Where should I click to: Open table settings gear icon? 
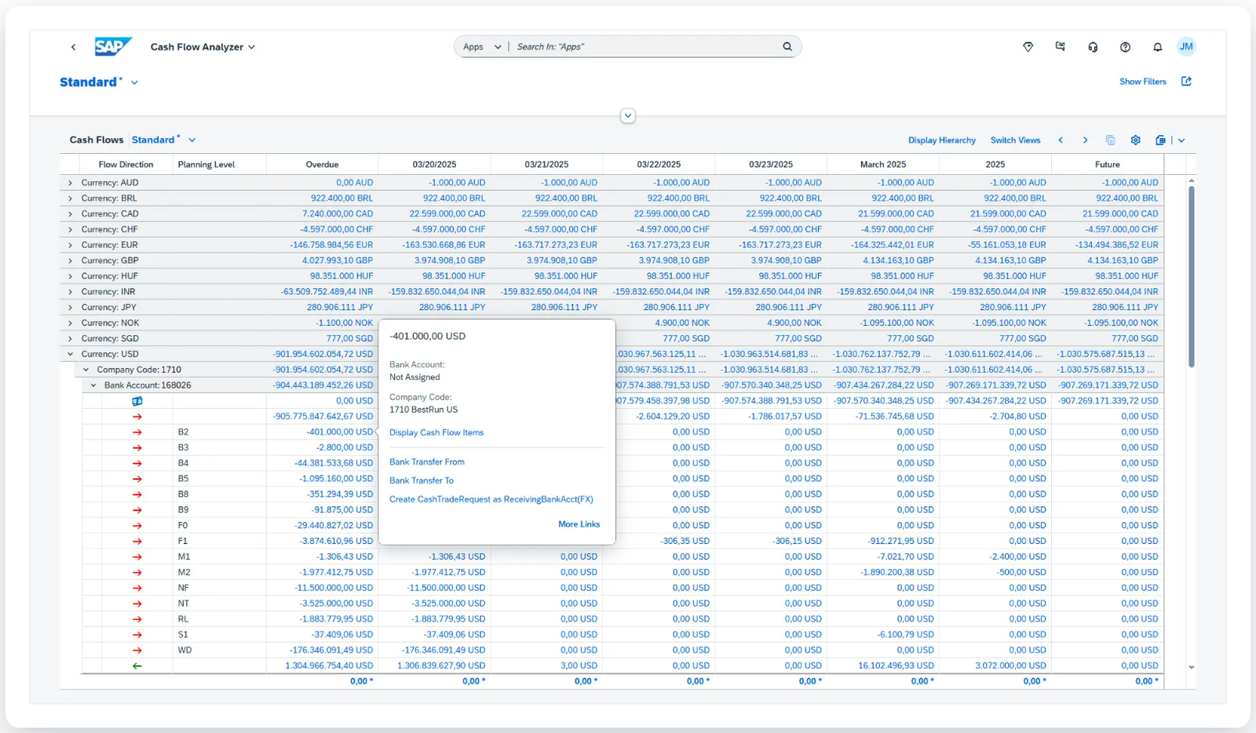pos(1135,140)
